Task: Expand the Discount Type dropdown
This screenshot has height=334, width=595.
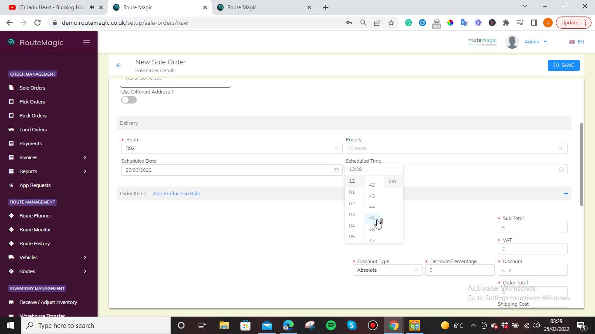Action: [x=387, y=270]
